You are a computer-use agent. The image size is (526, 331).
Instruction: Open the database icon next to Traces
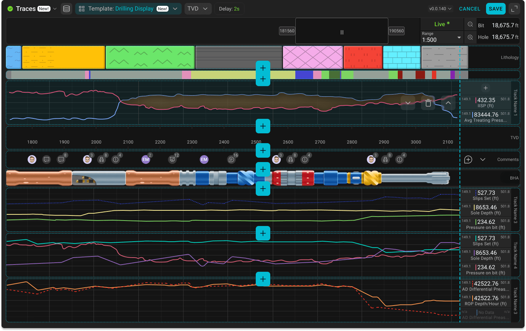coord(66,9)
